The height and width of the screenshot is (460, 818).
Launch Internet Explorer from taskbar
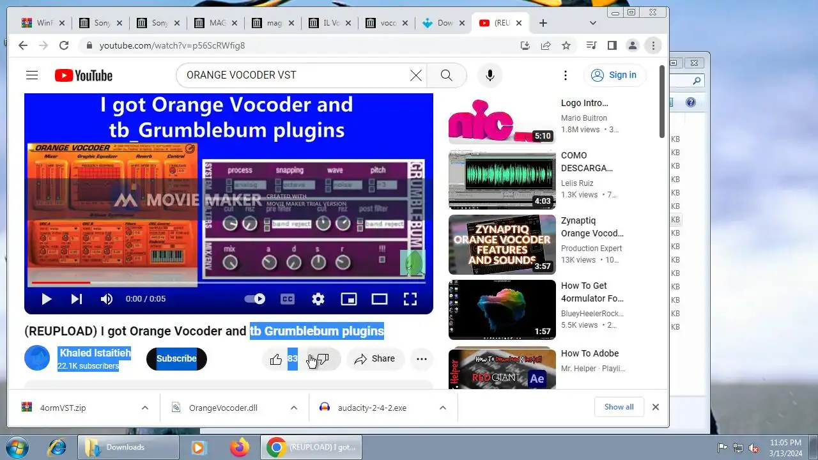(x=57, y=447)
